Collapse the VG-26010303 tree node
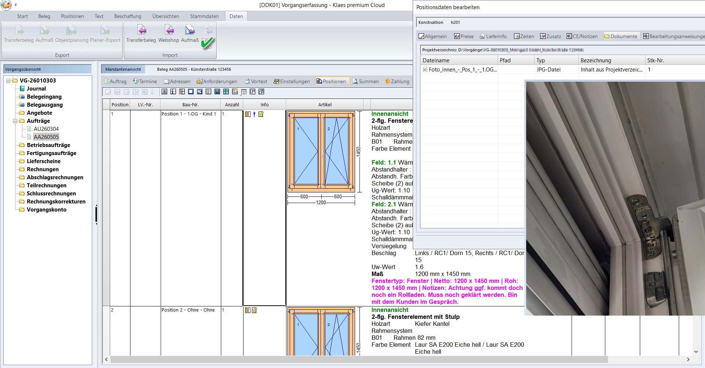This screenshot has height=368, width=705. [8, 81]
